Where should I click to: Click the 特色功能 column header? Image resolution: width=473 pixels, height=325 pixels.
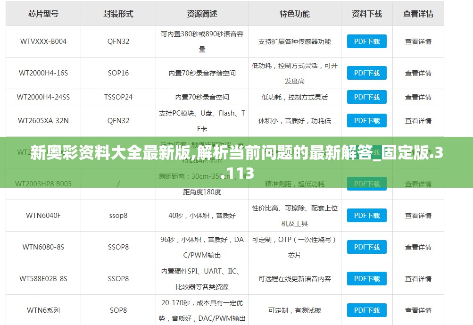pyautogui.click(x=295, y=14)
